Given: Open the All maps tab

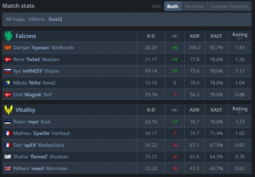Looking at the screenshot, I should 15,19.
